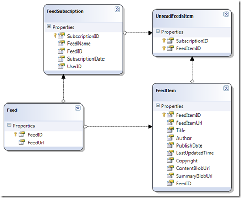Click the UnreadFeedsItem SubscriptionID property icon
The width and height of the screenshot is (241, 198).
pyautogui.click(x=170, y=40)
